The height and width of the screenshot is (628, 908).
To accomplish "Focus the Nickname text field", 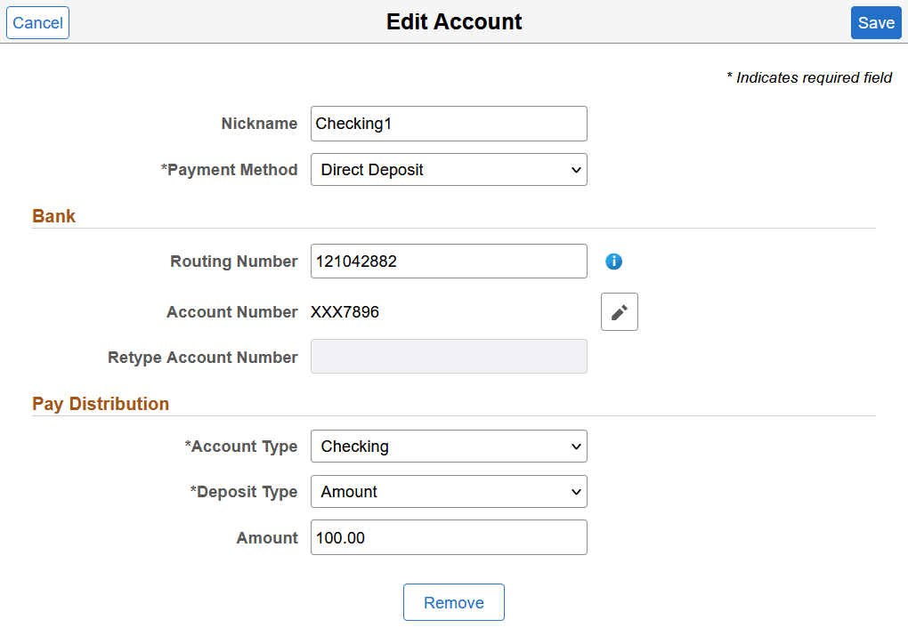I will tap(449, 124).
